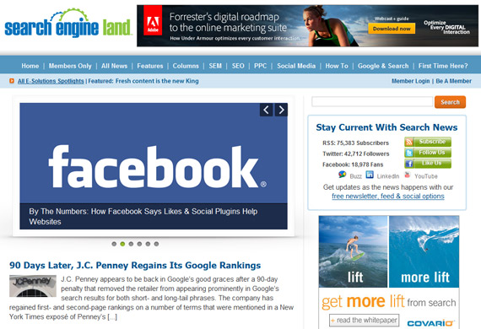481x329 pixels.
Task: Select the fifth slideshow dot
Action: [148, 244]
